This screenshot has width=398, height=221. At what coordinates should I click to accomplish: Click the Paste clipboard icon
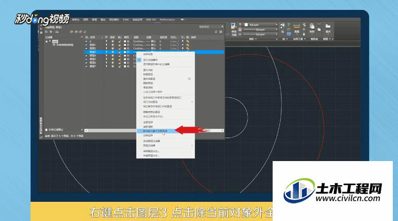click(312, 28)
